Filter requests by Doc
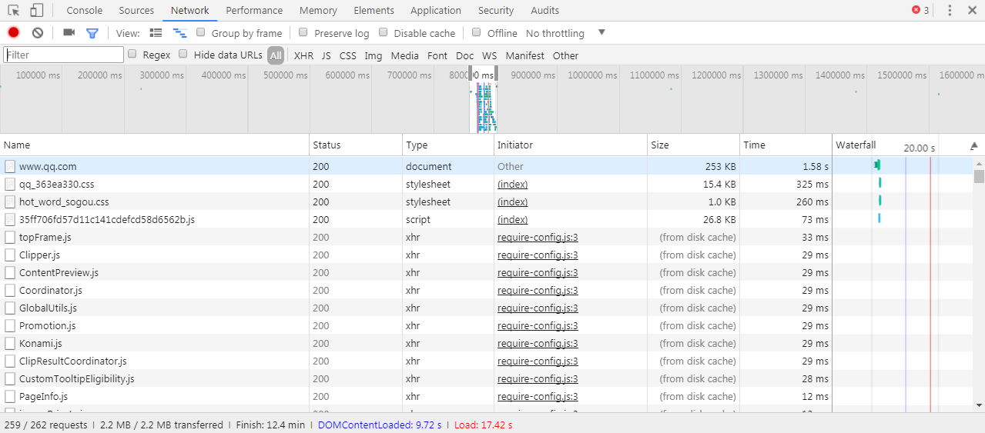 coord(465,55)
